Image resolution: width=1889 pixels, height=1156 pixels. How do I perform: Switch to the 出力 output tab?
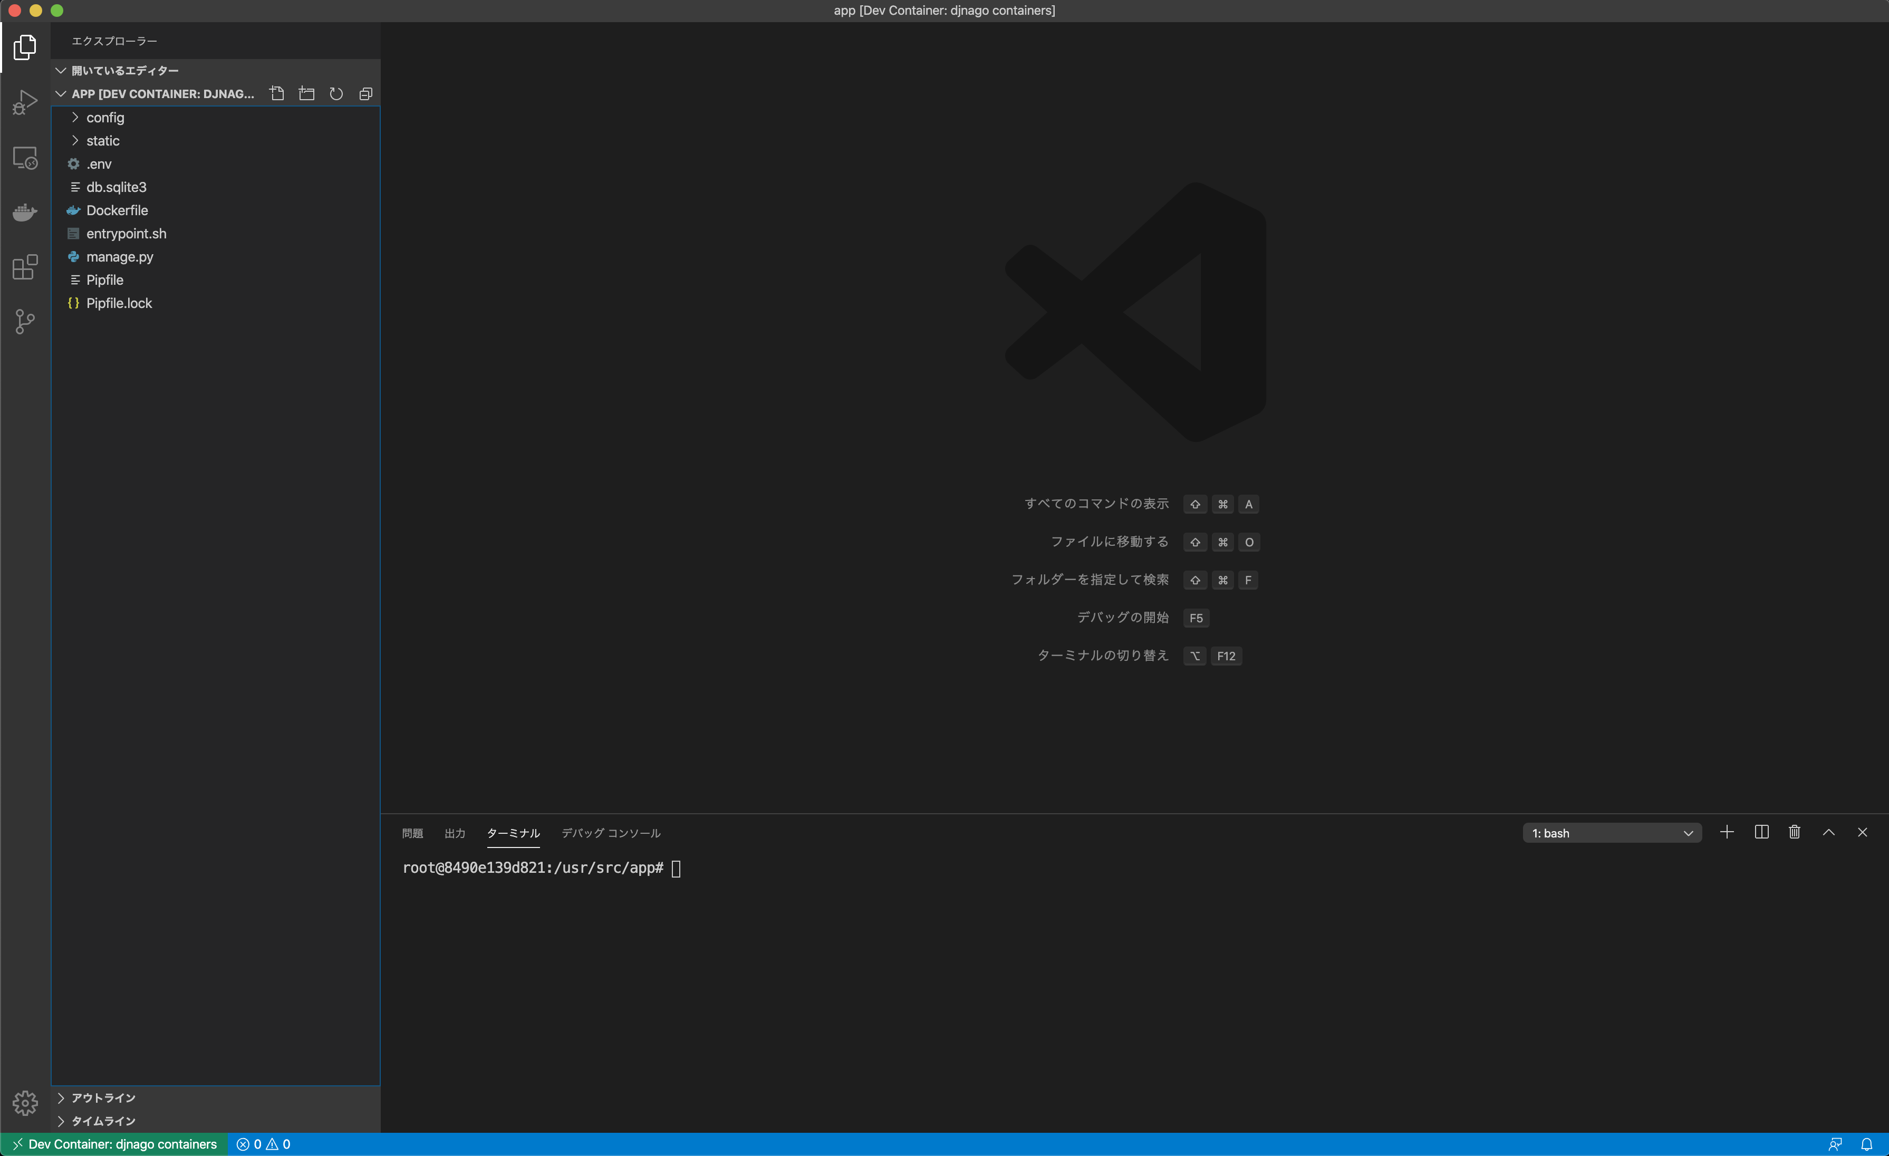455,833
